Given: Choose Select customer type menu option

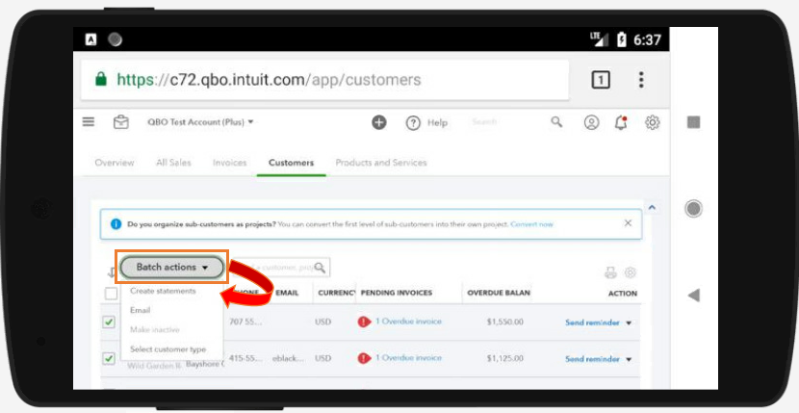Looking at the screenshot, I should pyautogui.click(x=168, y=349).
